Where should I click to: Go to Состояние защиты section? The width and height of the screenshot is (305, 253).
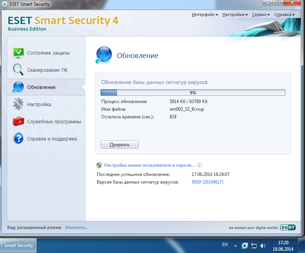48,53
